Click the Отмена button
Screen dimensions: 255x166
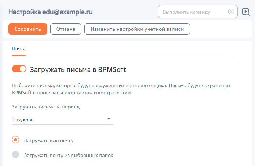pos(66,29)
